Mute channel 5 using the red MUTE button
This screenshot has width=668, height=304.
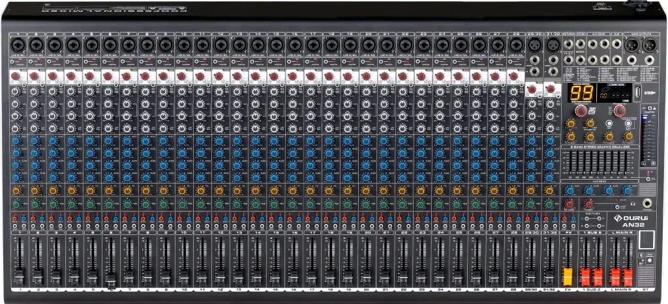click(88, 219)
